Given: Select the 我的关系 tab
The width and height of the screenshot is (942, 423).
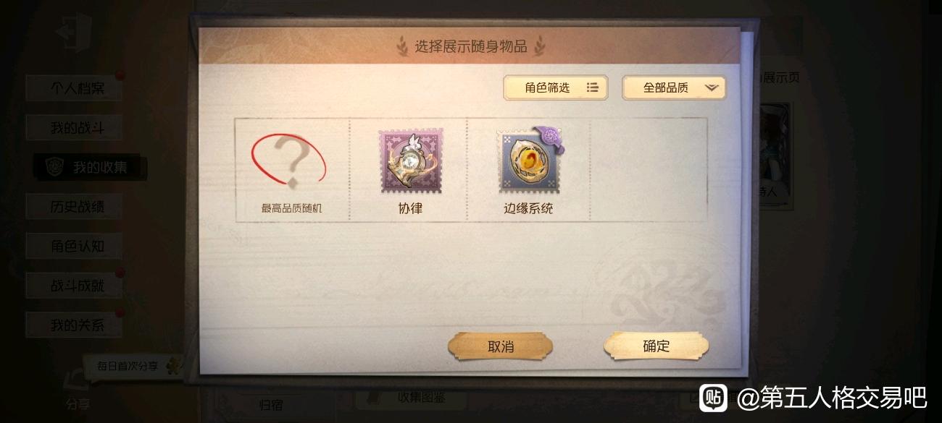Looking at the screenshot, I should pyautogui.click(x=77, y=325).
